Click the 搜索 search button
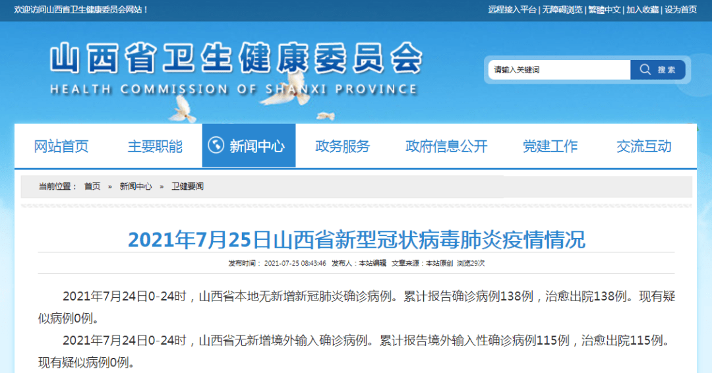The image size is (712, 373). (657, 69)
